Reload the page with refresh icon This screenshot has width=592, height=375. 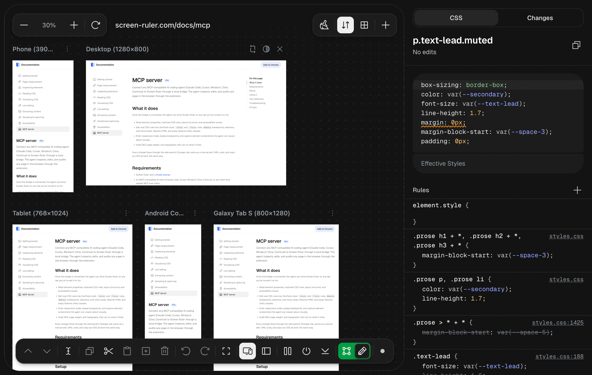[x=96, y=25]
